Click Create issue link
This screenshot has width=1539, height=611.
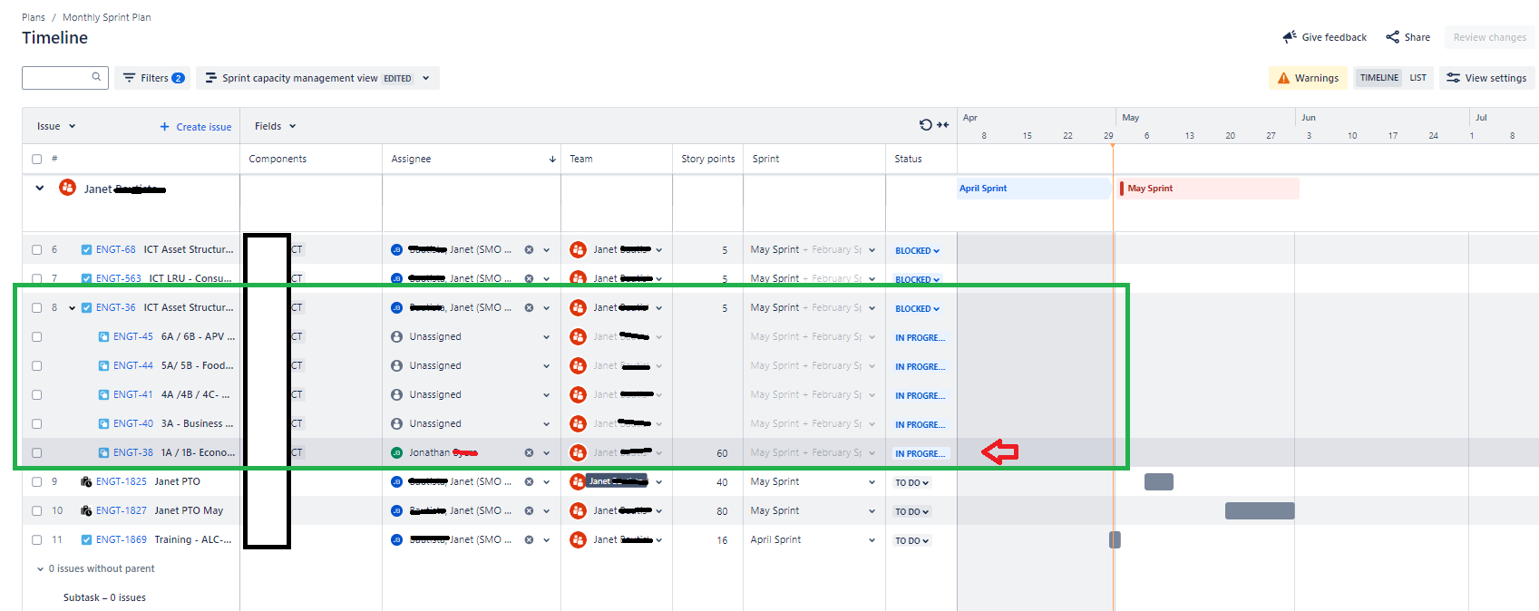[196, 127]
